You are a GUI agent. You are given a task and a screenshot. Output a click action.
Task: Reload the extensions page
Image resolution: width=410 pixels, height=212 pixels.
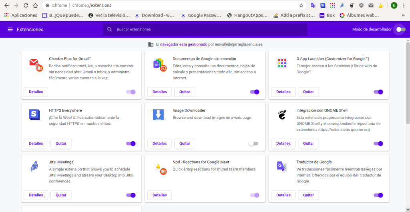(26, 6)
